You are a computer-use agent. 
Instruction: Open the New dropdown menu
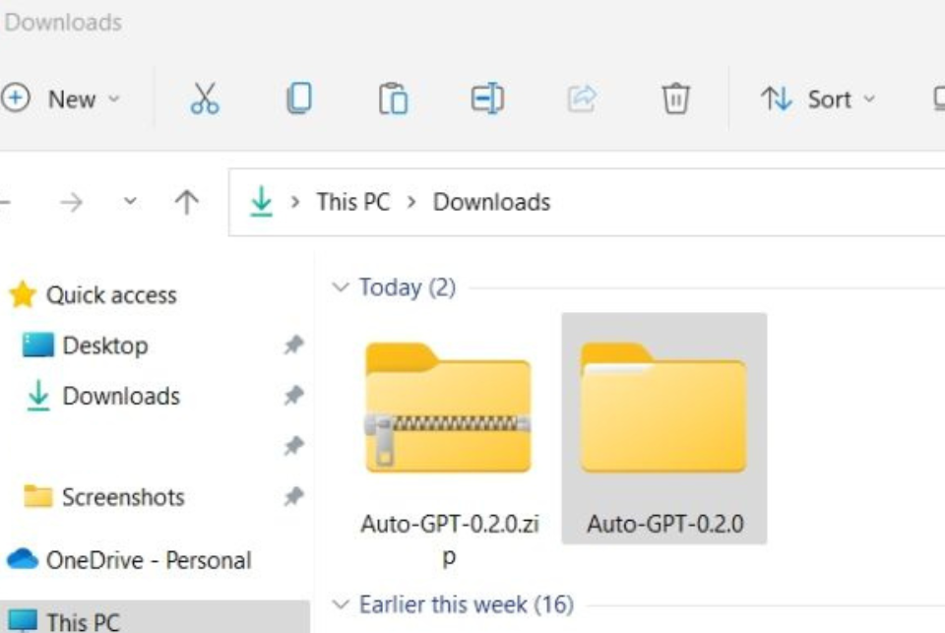point(61,98)
